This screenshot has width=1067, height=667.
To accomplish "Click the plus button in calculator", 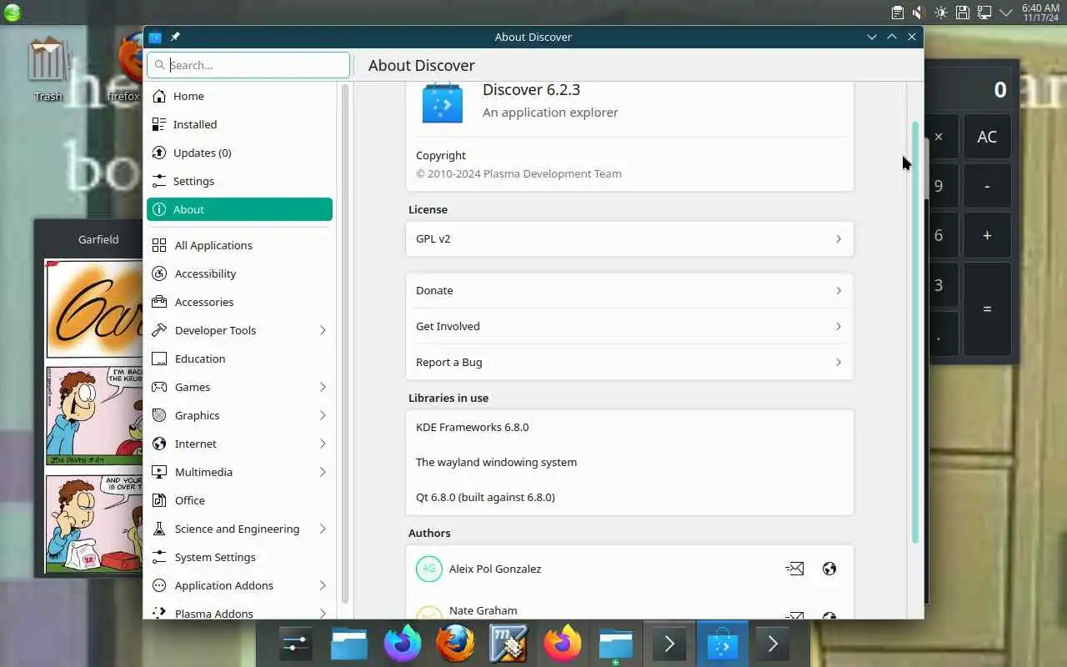I will point(987,236).
